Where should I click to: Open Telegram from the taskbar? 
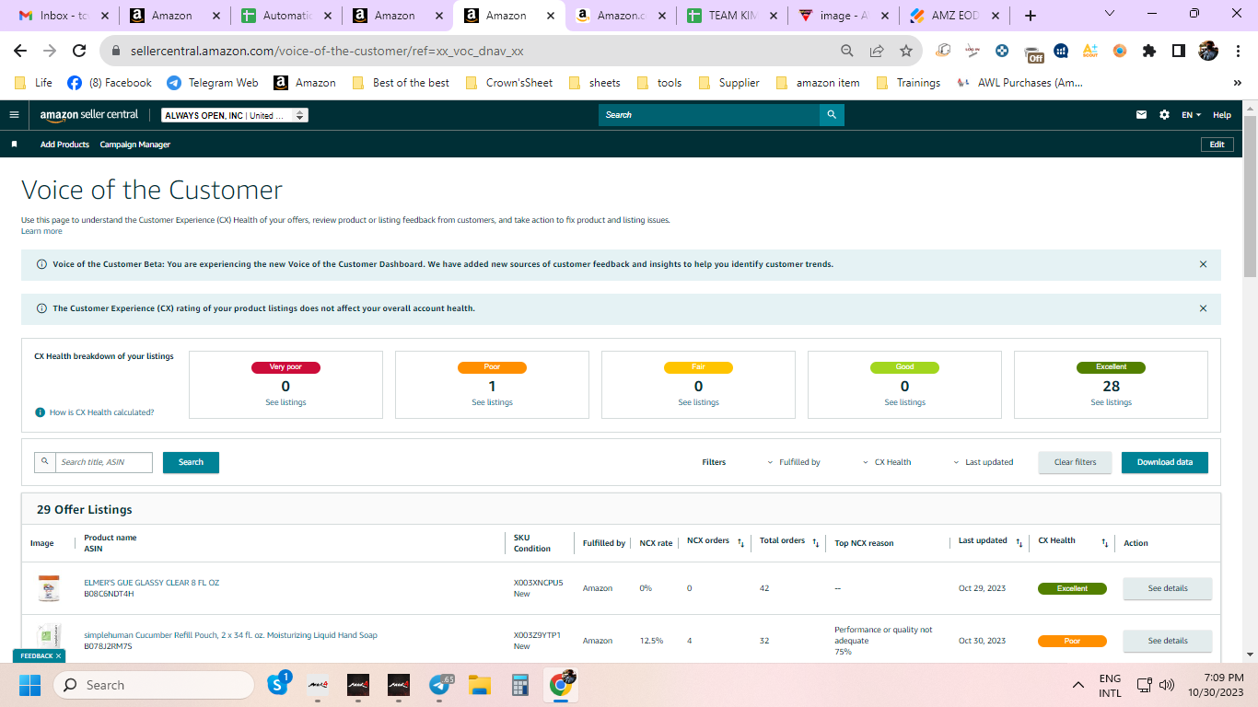(x=440, y=685)
